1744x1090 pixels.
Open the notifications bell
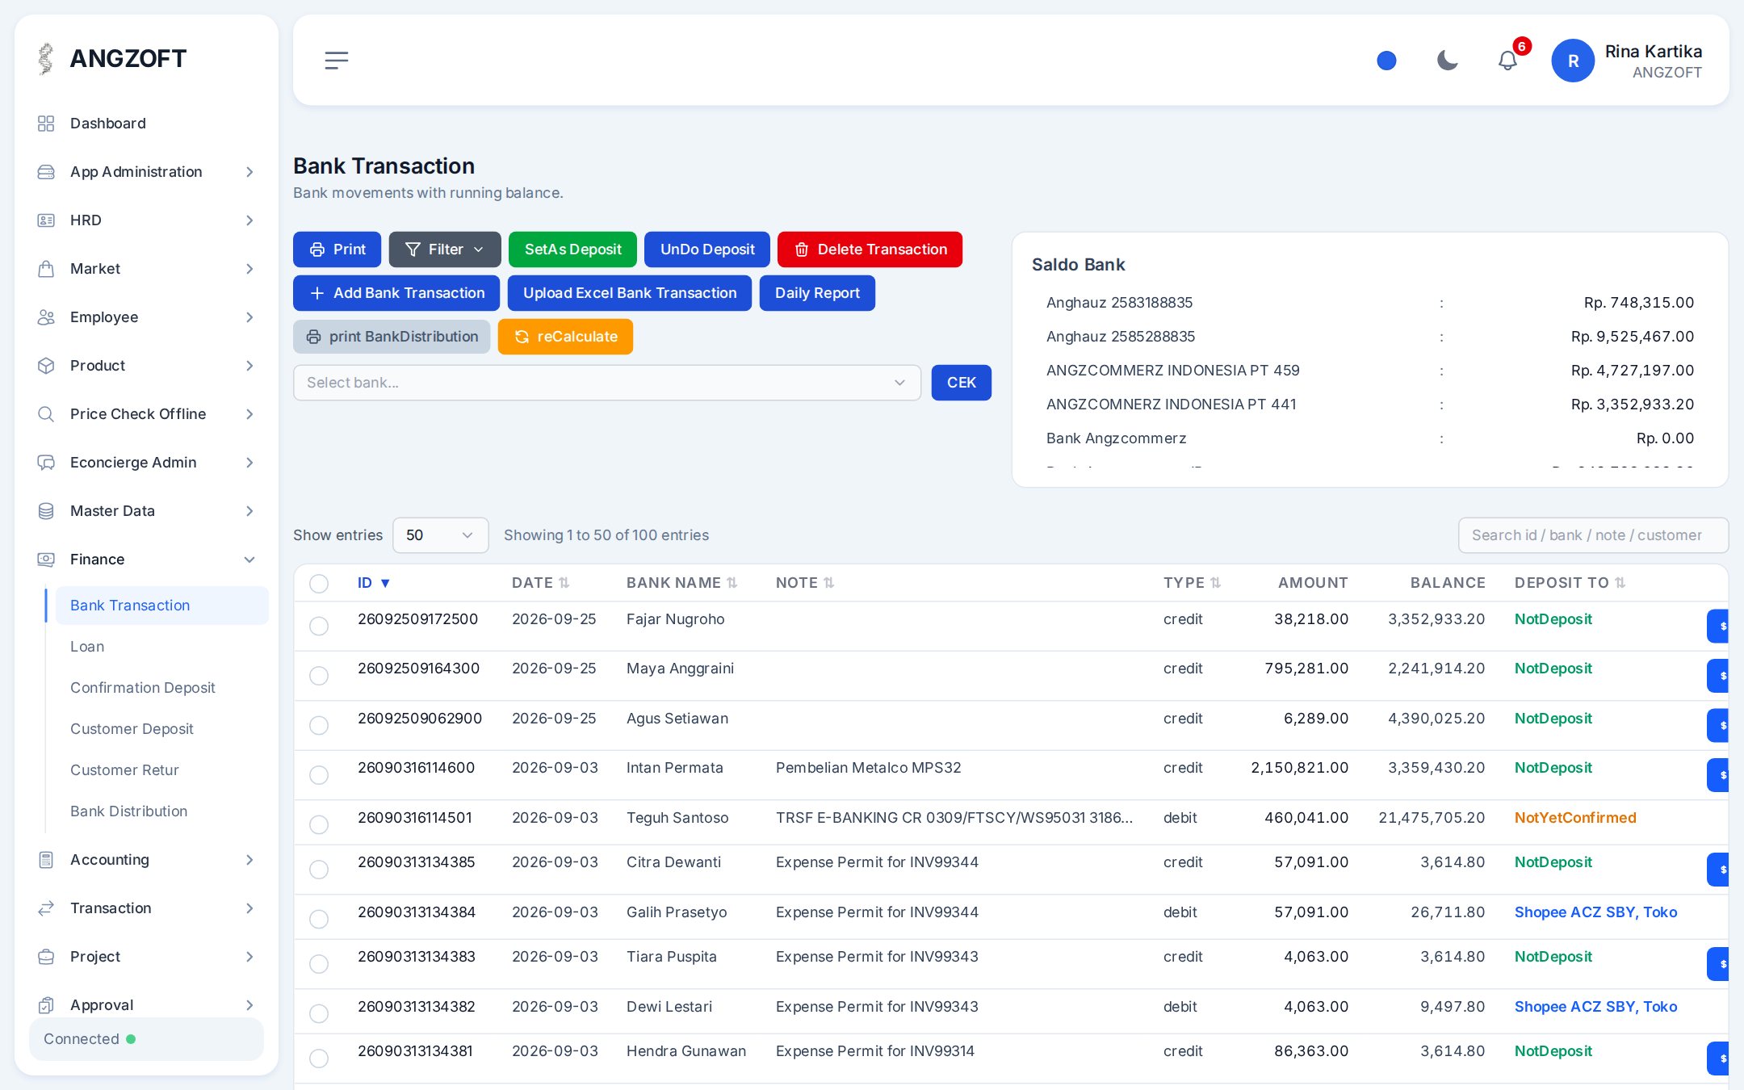point(1507,61)
